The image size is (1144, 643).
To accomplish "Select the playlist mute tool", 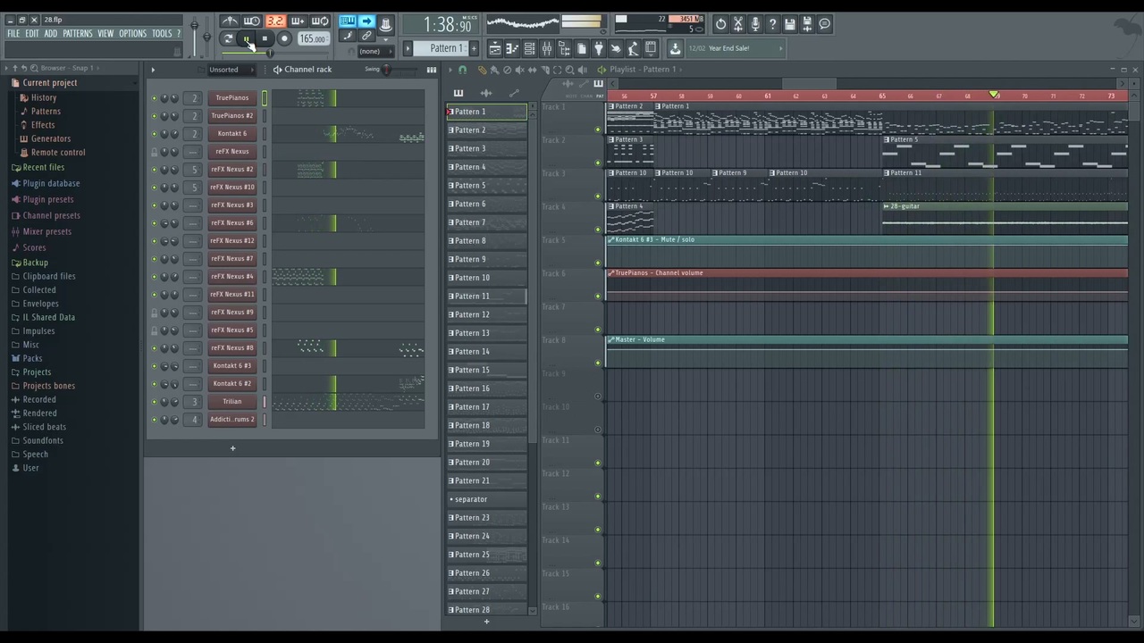I will 519,70.
